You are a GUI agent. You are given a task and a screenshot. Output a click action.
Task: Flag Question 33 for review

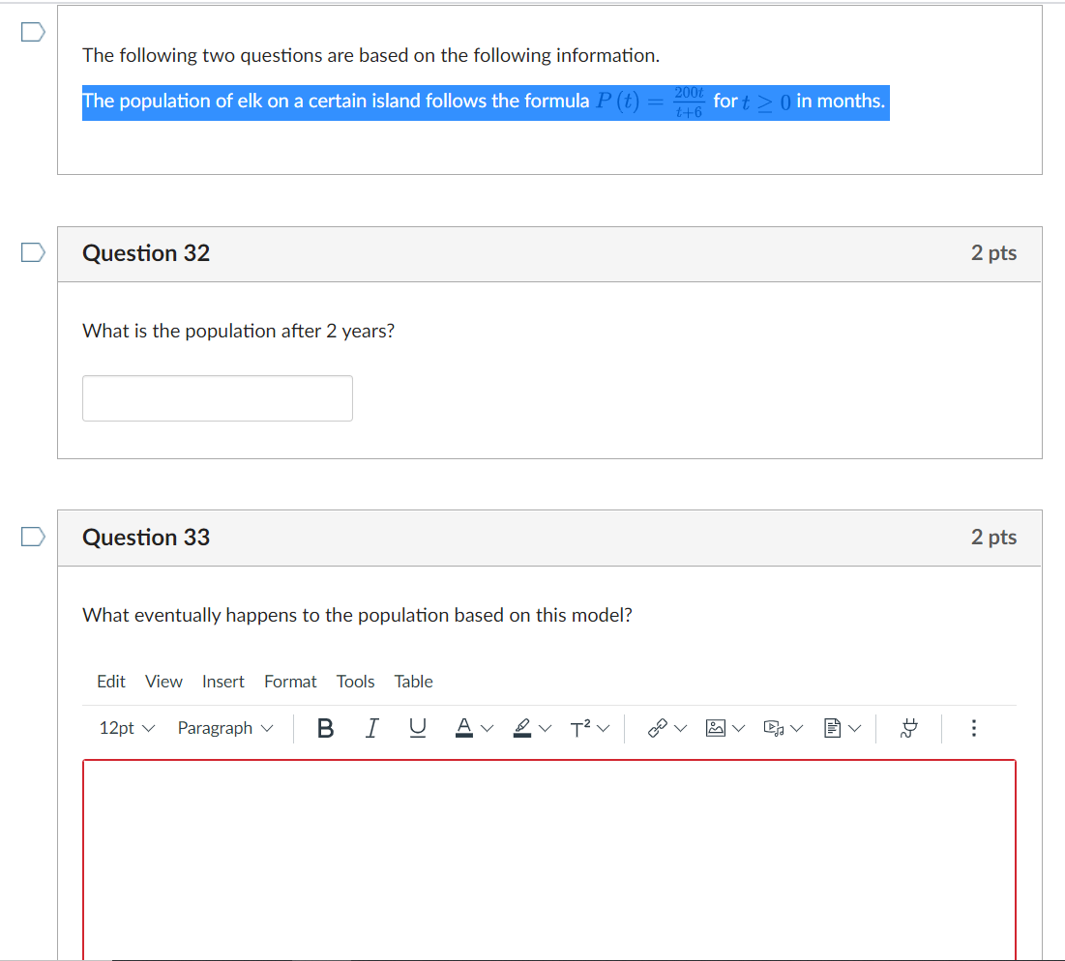32,537
